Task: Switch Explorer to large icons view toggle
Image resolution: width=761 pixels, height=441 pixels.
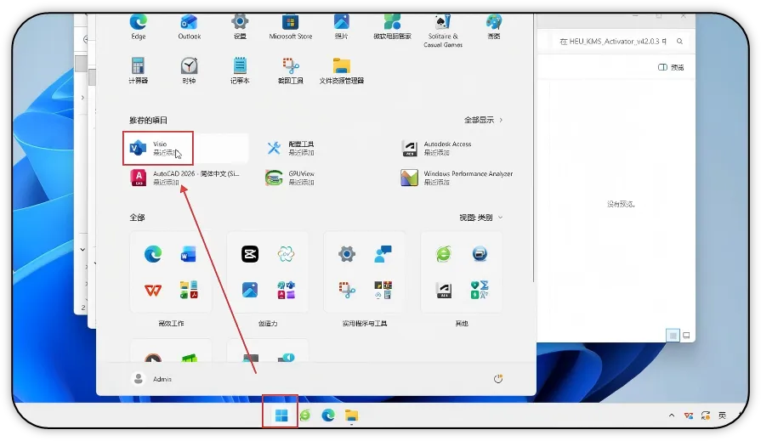Action: pos(686,336)
